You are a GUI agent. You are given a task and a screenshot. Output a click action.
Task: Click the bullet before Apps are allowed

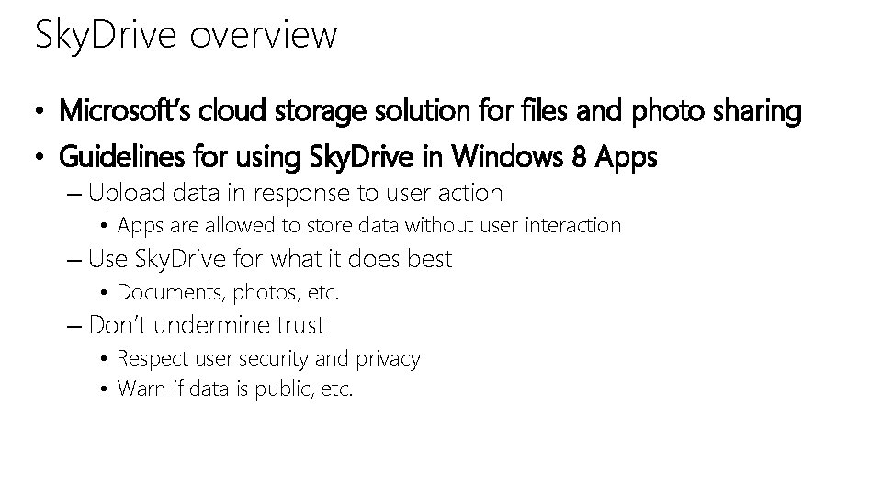click(x=104, y=226)
